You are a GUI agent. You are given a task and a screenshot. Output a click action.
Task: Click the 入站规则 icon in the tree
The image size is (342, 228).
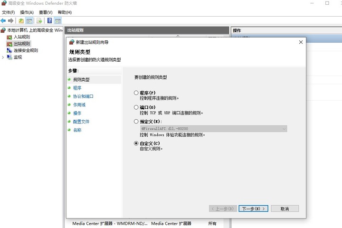coord(9,37)
